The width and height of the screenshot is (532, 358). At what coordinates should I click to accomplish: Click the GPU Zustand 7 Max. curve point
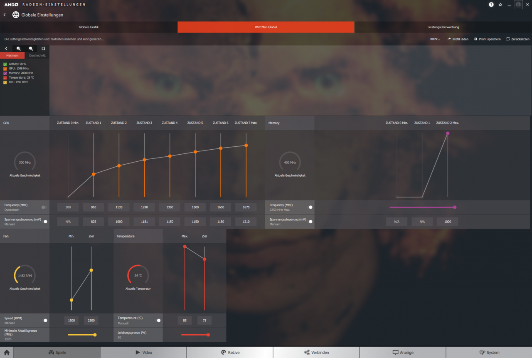(x=246, y=145)
